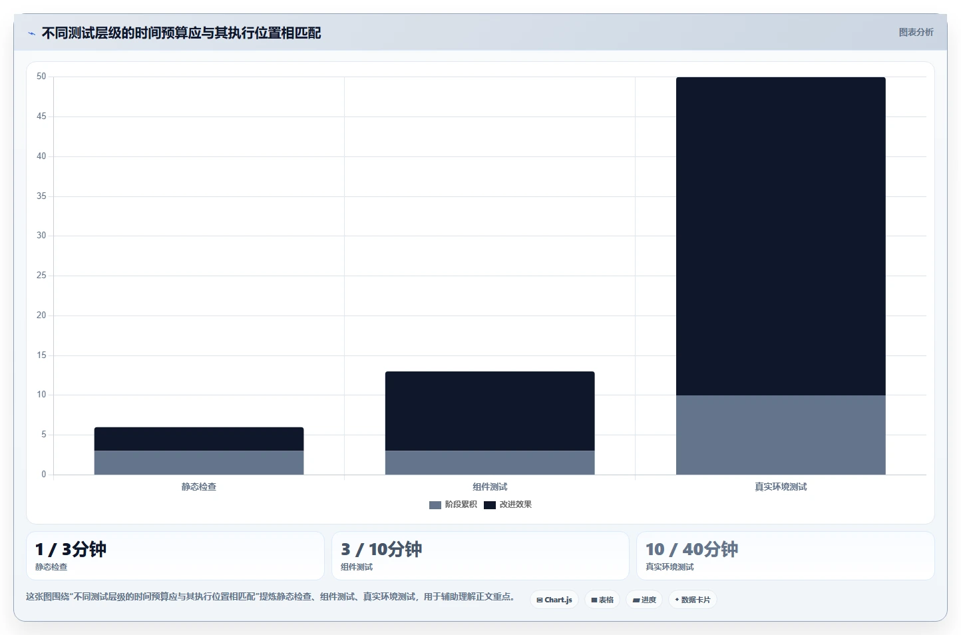Click the 表格 tag
Screen dimensions: 961x635
[602, 600]
